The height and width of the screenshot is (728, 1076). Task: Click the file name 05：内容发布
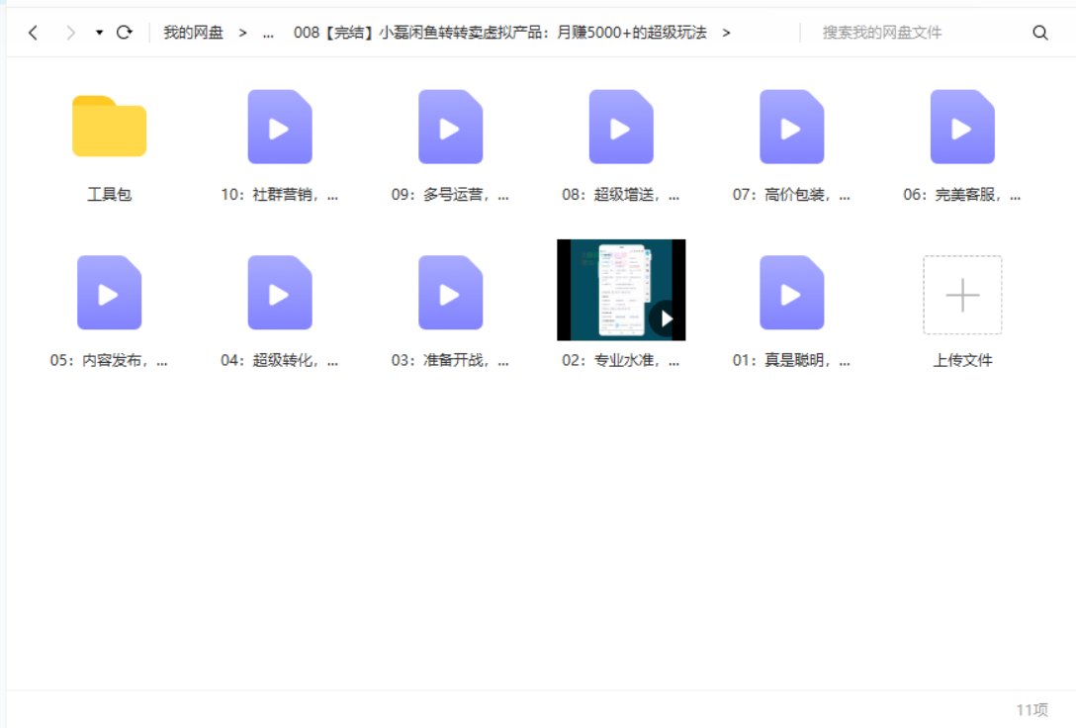[x=109, y=361]
